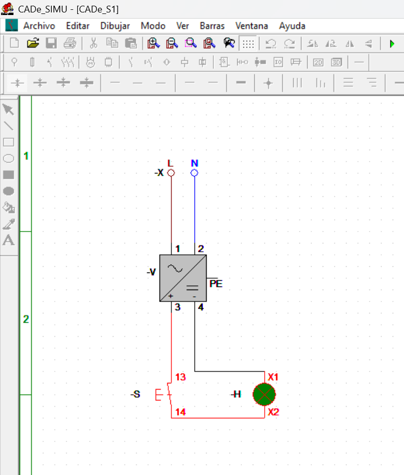404x475 pixels.
Task: Pick the three vertical lines bus symbol
Action: [297, 83]
